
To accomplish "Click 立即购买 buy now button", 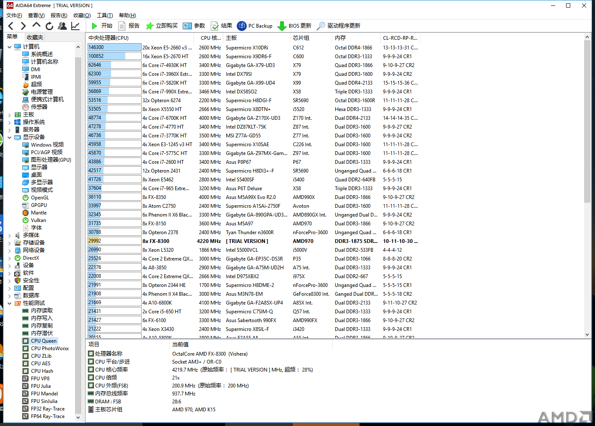I will [x=162, y=26].
